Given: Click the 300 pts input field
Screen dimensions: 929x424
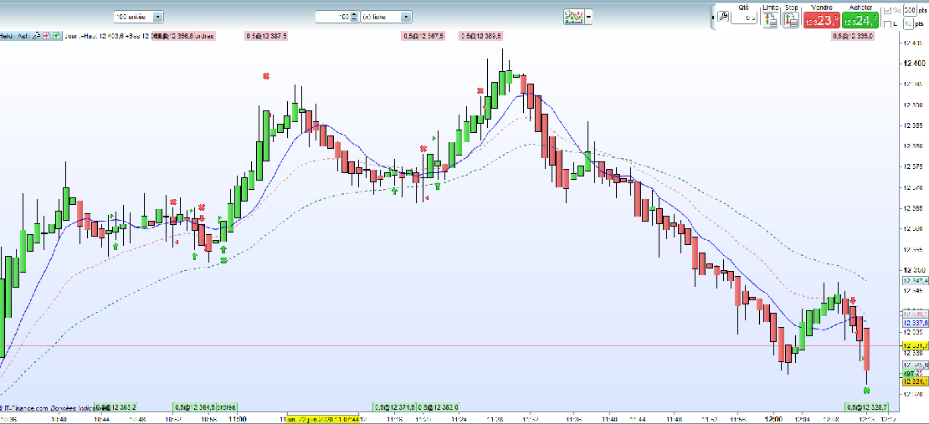Looking at the screenshot, I should coord(908,10).
